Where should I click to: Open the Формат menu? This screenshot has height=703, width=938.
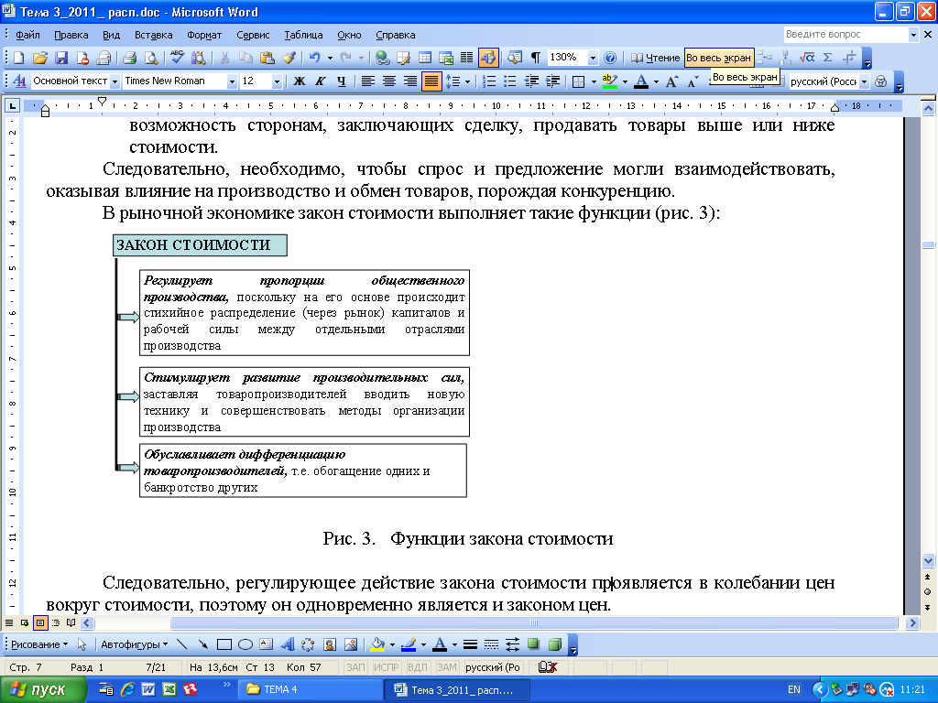tap(204, 35)
